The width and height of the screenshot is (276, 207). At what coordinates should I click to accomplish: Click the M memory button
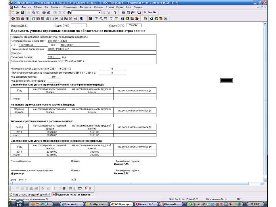tap(145, 12)
